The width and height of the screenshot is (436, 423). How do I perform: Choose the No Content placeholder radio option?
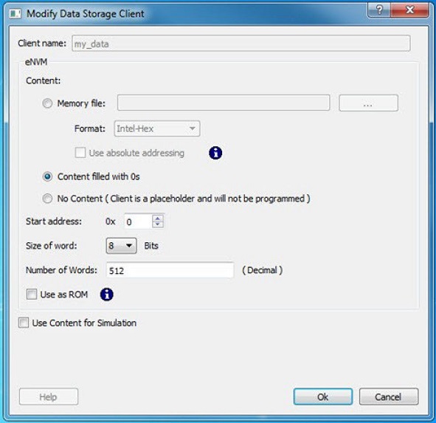point(47,199)
